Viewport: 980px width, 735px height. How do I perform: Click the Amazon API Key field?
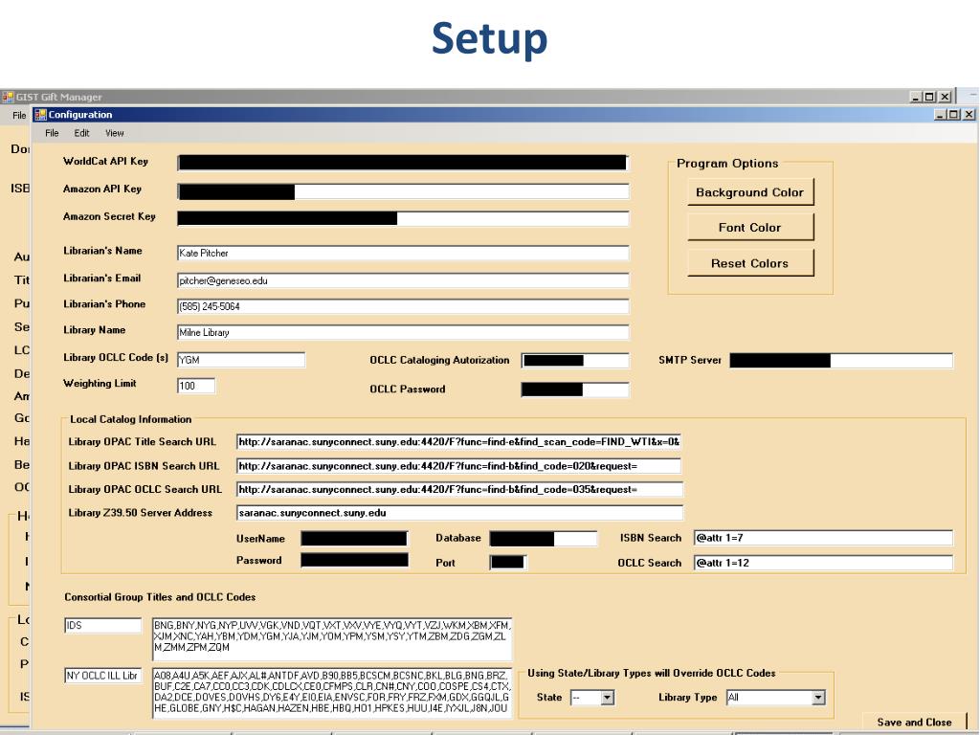[403, 191]
